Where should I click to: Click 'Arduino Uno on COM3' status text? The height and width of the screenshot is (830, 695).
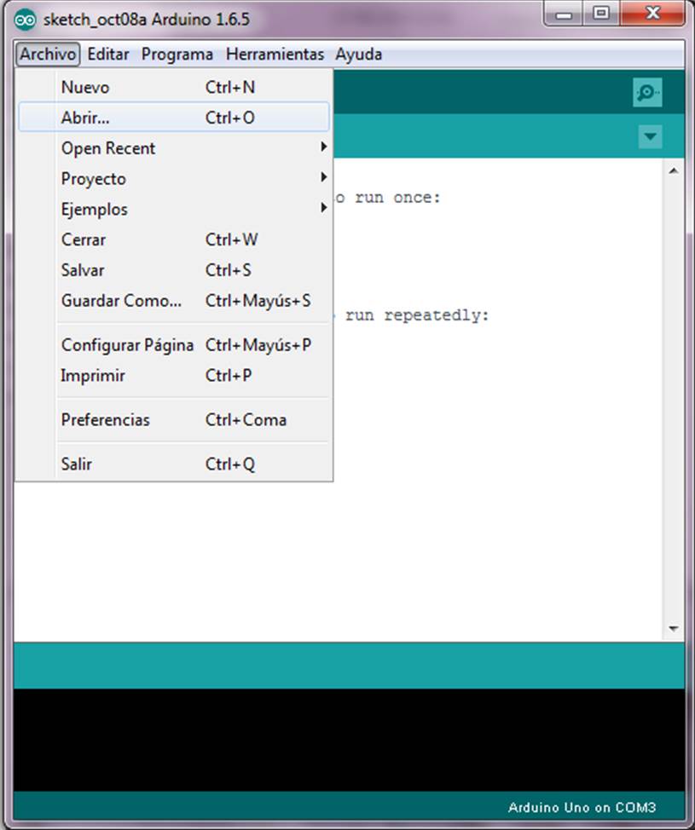coord(582,807)
